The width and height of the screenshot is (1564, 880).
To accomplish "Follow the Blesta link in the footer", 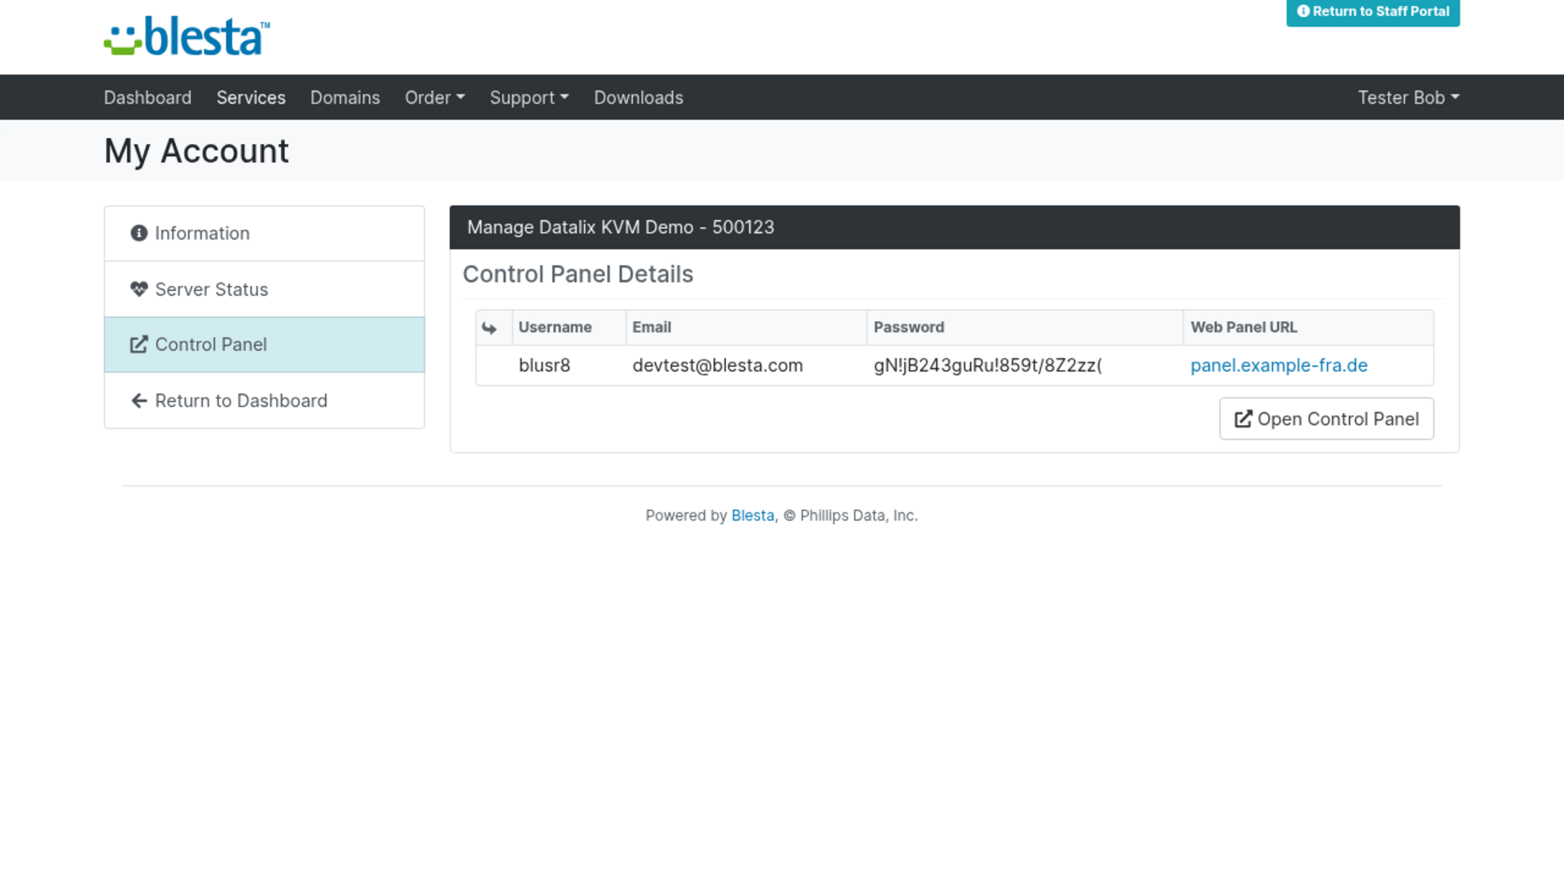I will pos(753,516).
